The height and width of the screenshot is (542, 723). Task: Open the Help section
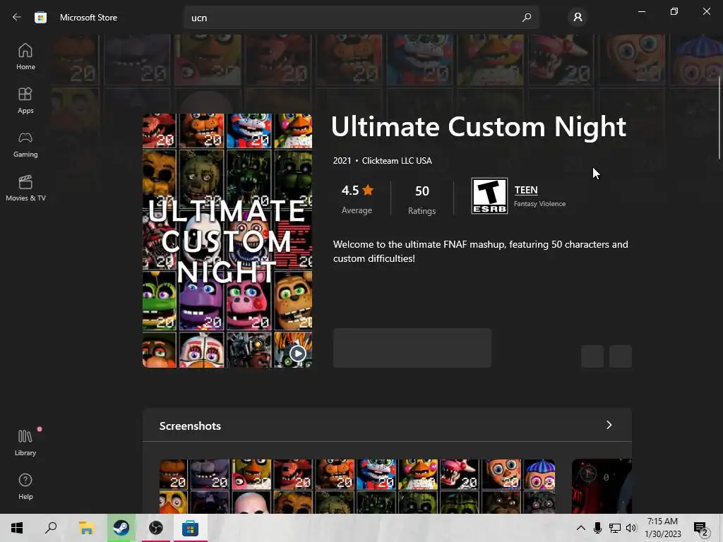pyautogui.click(x=25, y=487)
